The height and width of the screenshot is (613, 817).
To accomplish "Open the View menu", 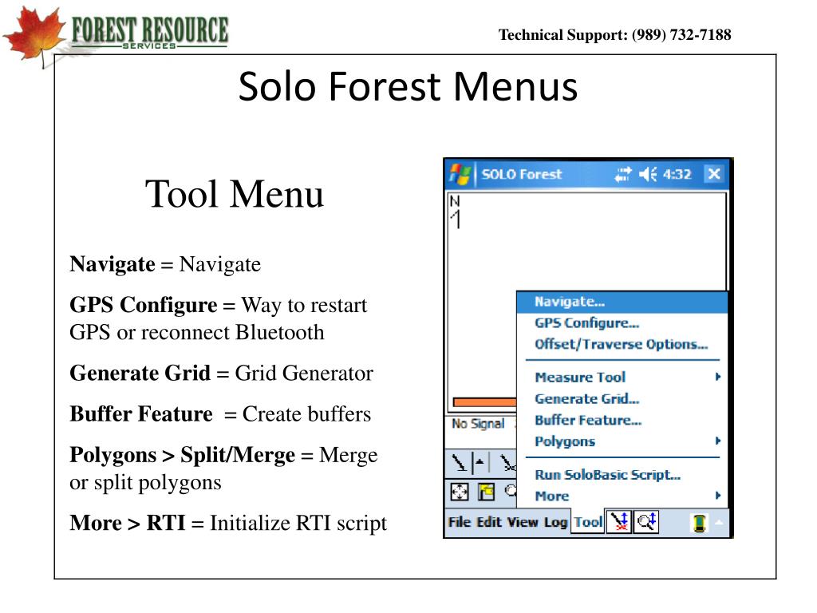I will 523,522.
